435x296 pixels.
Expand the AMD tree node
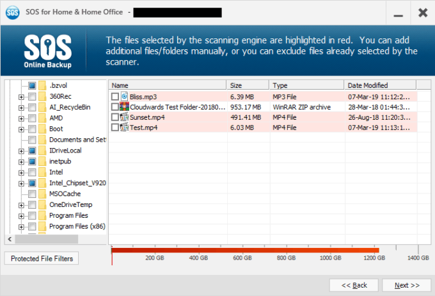coord(21,119)
